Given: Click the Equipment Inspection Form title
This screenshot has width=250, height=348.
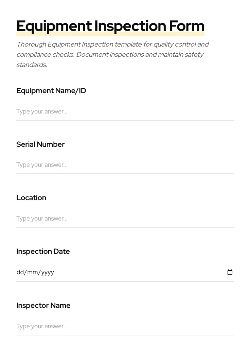Looking at the screenshot, I should pyautogui.click(x=110, y=25).
